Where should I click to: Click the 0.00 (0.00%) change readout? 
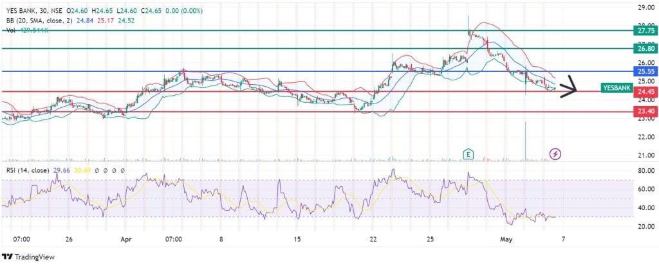(183, 11)
